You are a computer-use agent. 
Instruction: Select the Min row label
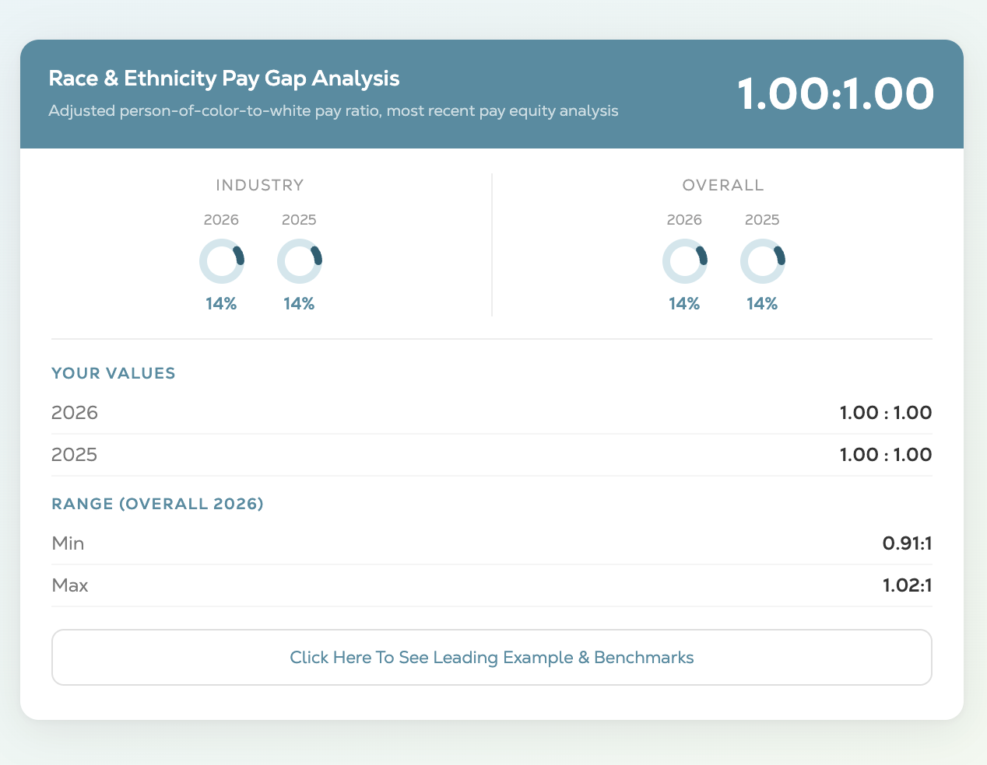click(68, 543)
